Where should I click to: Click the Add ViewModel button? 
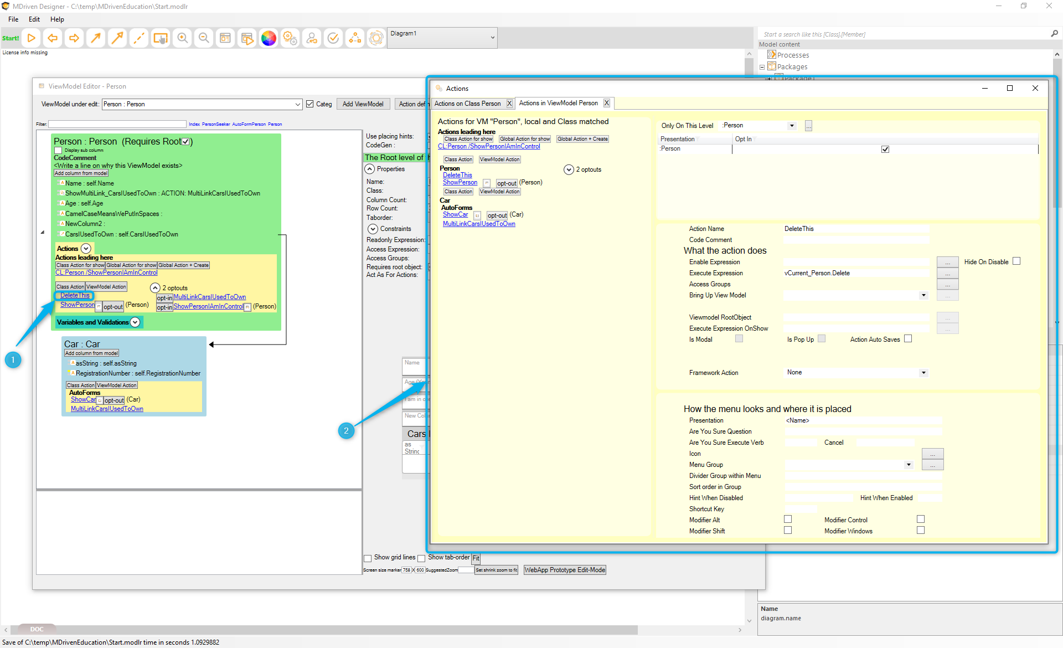(x=363, y=104)
